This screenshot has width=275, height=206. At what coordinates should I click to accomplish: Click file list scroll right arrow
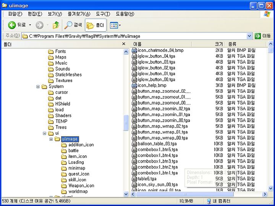tap(264, 194)
